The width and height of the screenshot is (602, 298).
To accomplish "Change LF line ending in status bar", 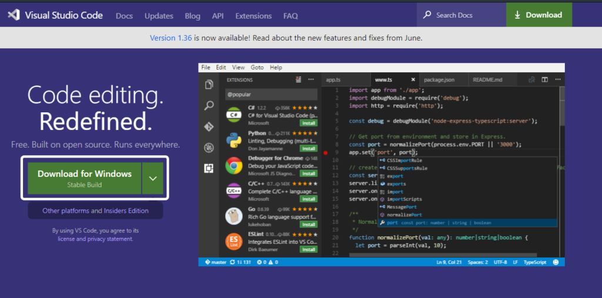I will pos(515,262).
